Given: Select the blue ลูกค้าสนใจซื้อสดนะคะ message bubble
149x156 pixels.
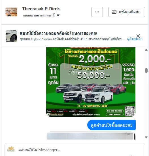Looking at the screenshot, I should pos(111,125).
